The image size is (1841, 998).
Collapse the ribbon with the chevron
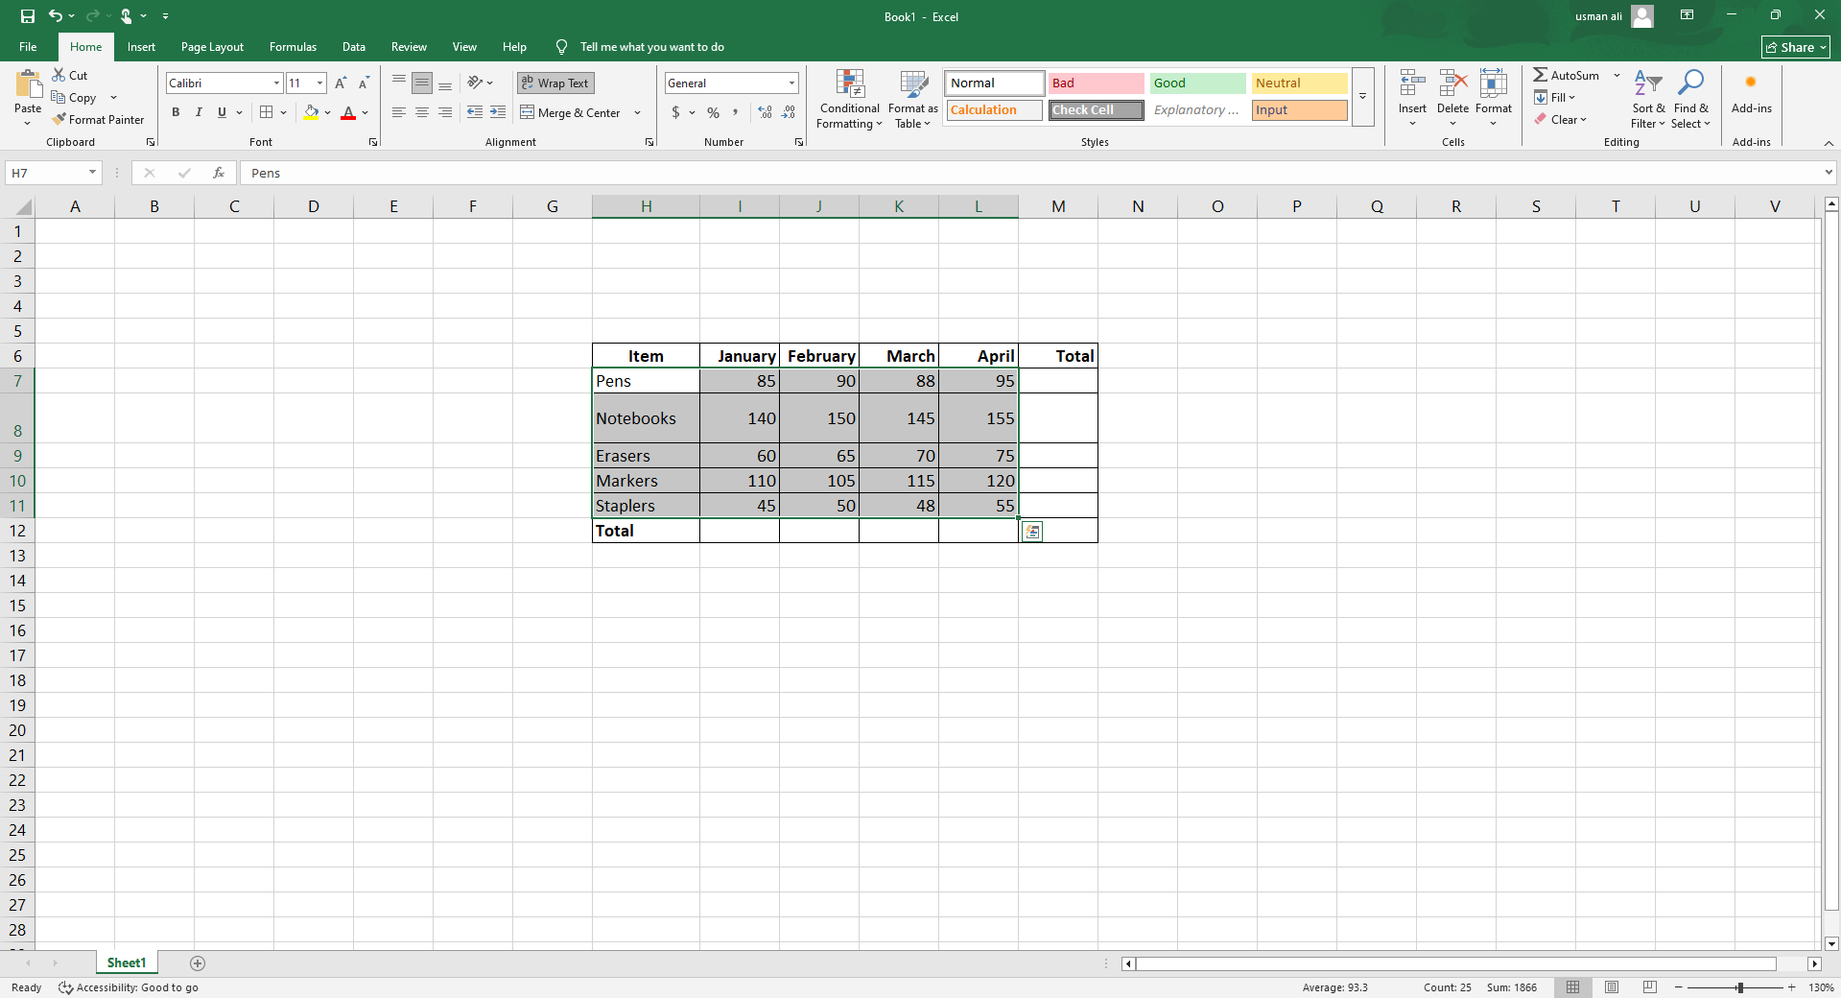coord(1829,143)
